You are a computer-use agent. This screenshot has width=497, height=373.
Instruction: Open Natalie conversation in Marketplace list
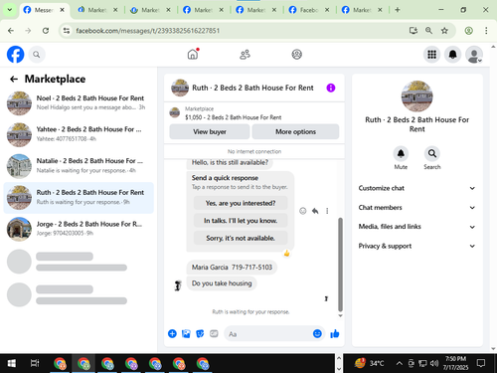(79, 165)
